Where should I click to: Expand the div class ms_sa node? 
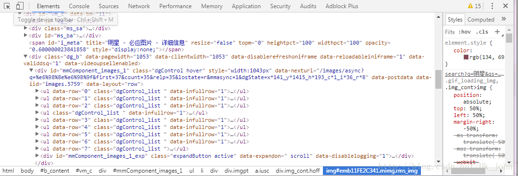(x=26, y=28)
